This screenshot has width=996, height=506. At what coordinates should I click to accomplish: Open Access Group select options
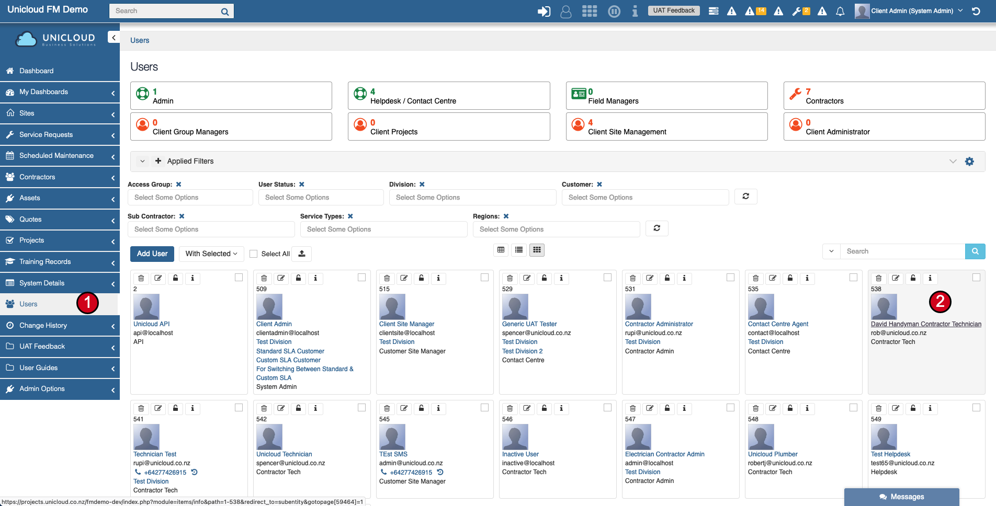pos(190,198)
